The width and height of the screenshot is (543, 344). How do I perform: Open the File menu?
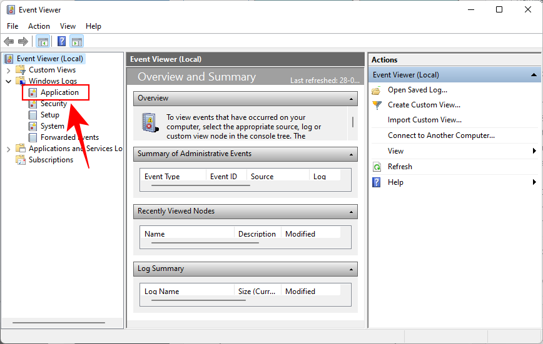click(13, 26)
